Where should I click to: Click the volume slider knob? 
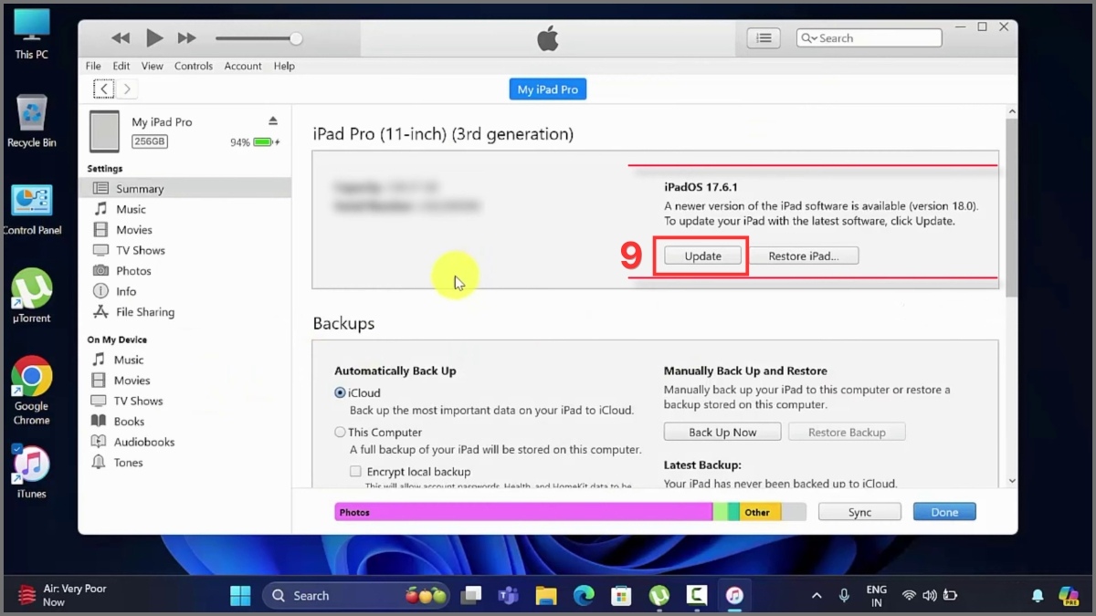pos(296,38)
